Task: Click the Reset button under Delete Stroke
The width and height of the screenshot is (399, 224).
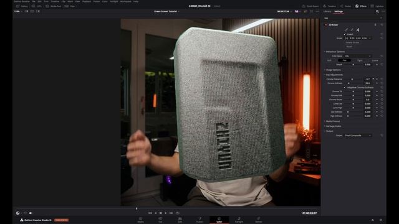Action: pyautogui.click(x=349, y=47)
